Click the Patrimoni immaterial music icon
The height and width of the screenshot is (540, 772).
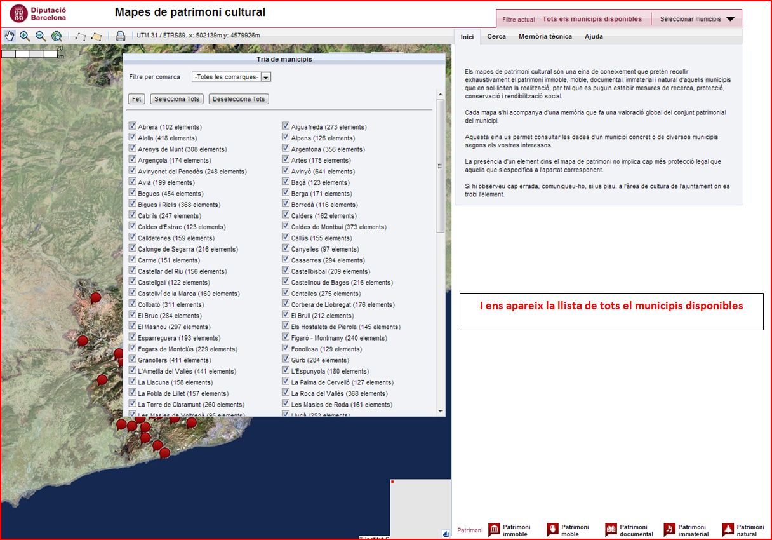pos(669,529)
